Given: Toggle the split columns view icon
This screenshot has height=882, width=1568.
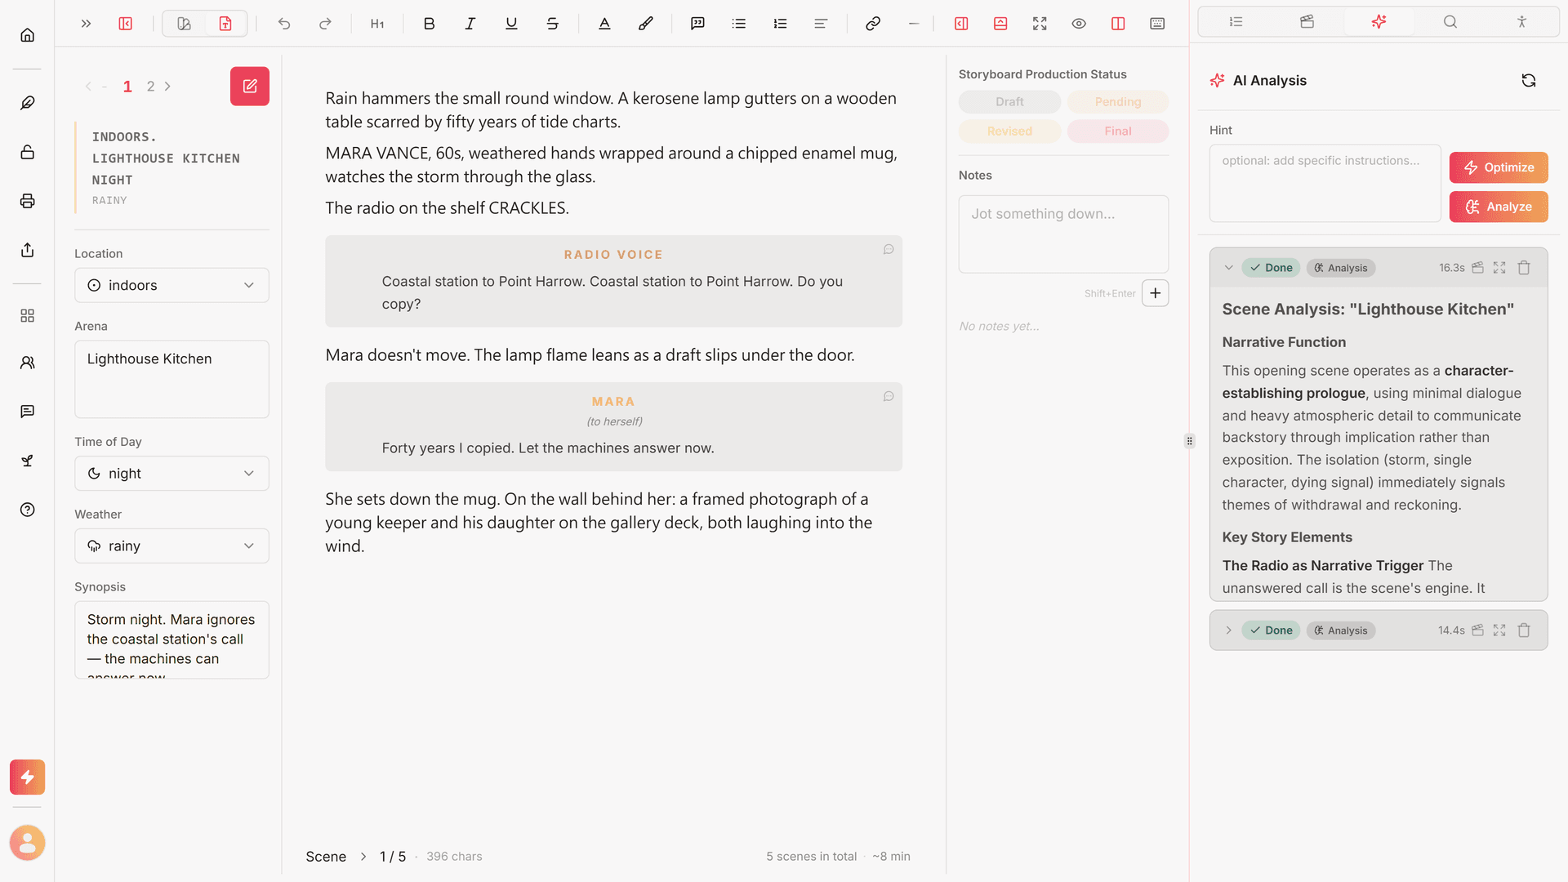Looking at the screenshot, I should (1118, 24).
